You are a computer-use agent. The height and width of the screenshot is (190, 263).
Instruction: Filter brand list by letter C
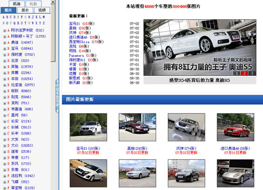tap(11, 17)
